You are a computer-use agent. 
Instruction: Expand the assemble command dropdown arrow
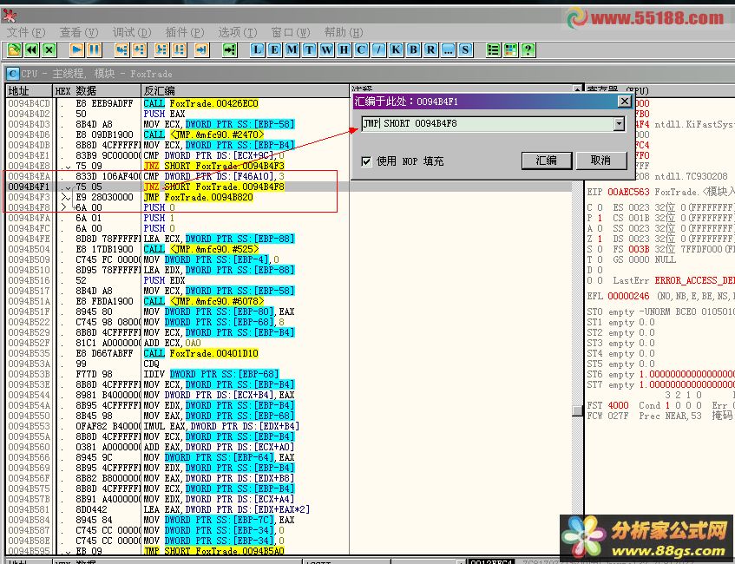point(620,124)
